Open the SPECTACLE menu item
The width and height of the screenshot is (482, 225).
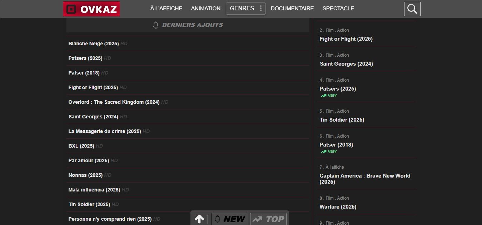pos(338,9)
